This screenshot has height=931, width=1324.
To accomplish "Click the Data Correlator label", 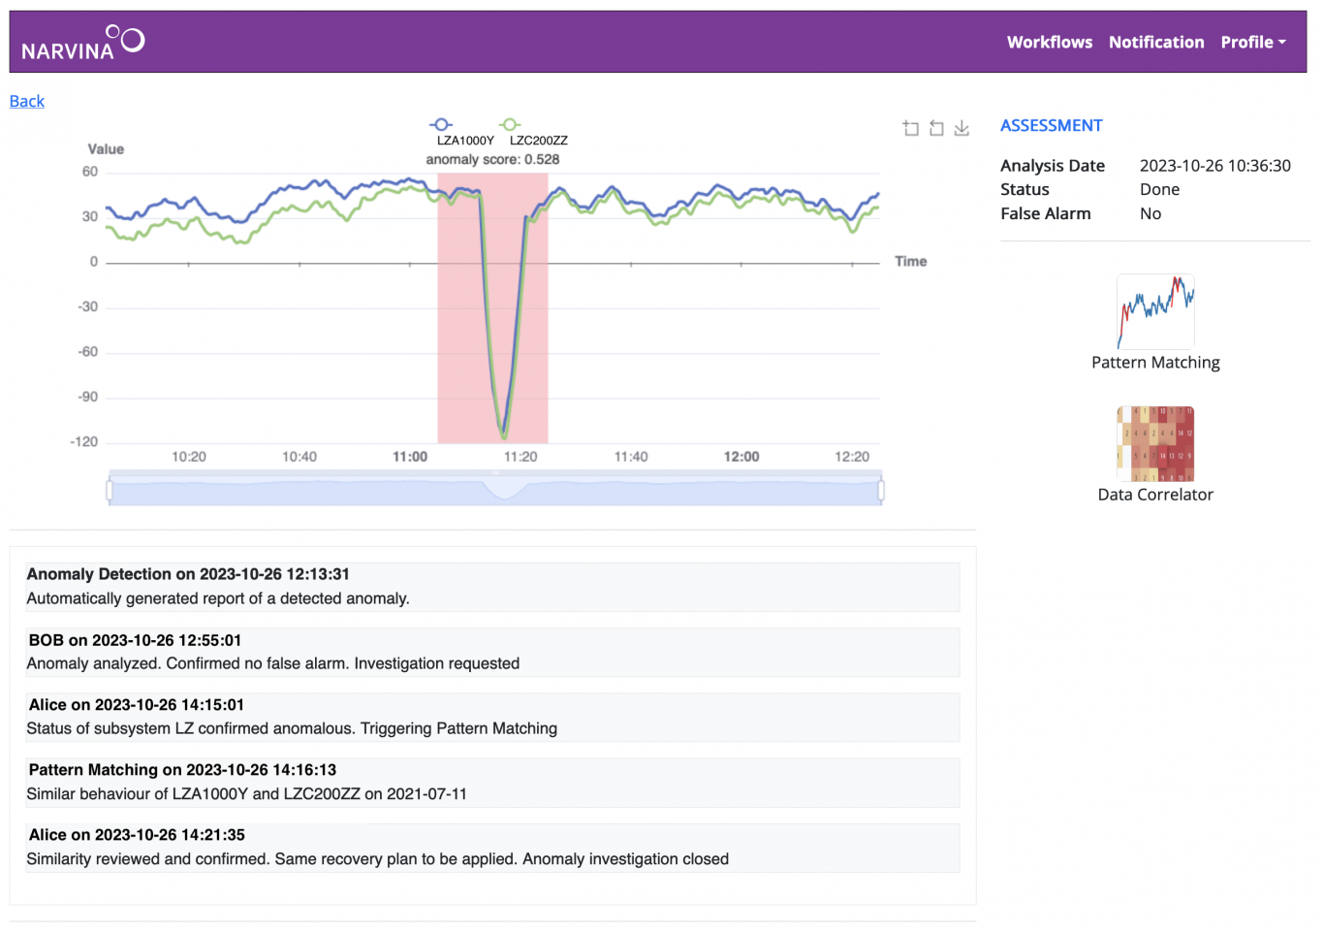I will [1155, 495].
